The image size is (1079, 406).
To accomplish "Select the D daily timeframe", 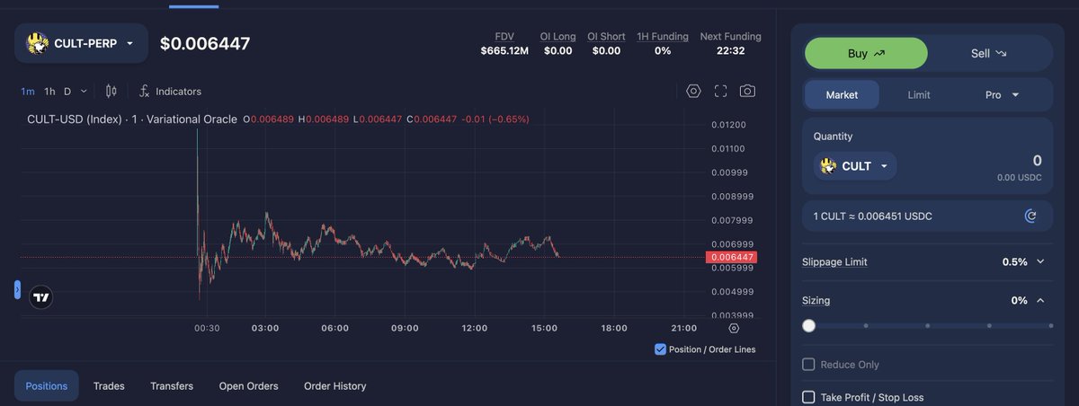I will tap(67, 91).
